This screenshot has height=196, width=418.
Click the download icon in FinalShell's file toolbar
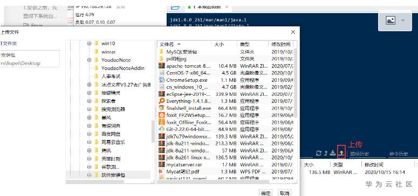[x=332, y=153]
